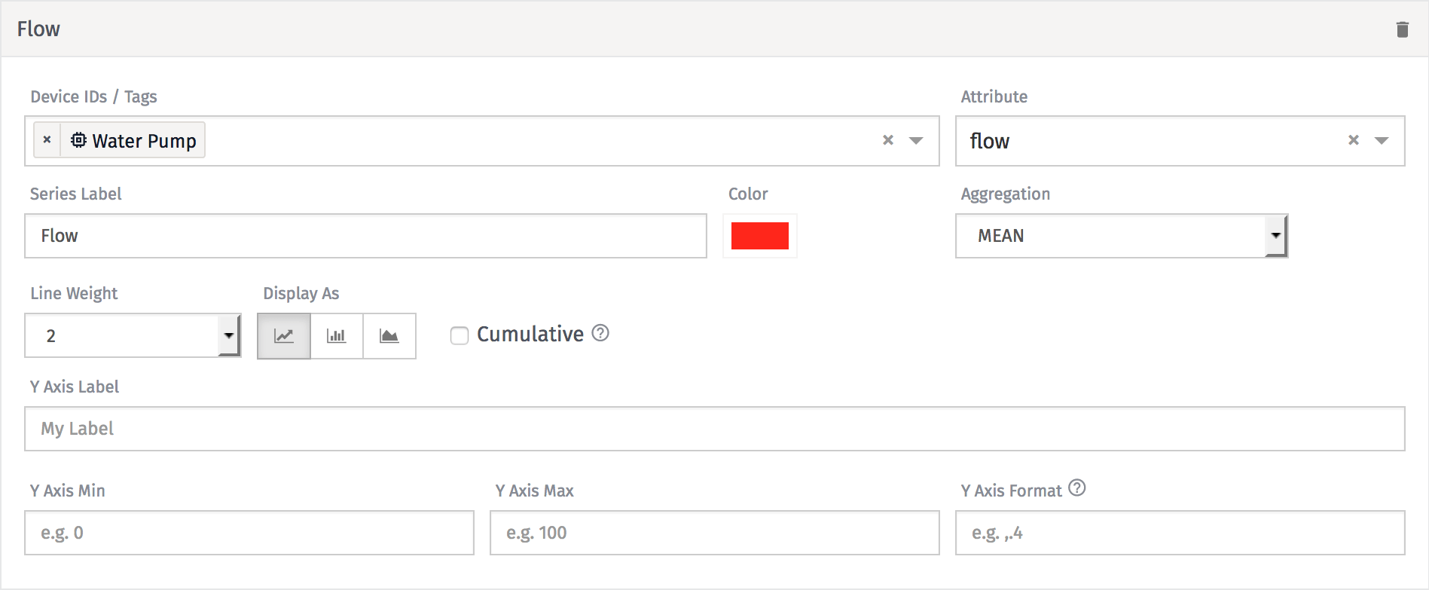Open the MEAN aggregation dropdown
The height and width of the screenshot is (590, 1429).
coord(1121,236)
